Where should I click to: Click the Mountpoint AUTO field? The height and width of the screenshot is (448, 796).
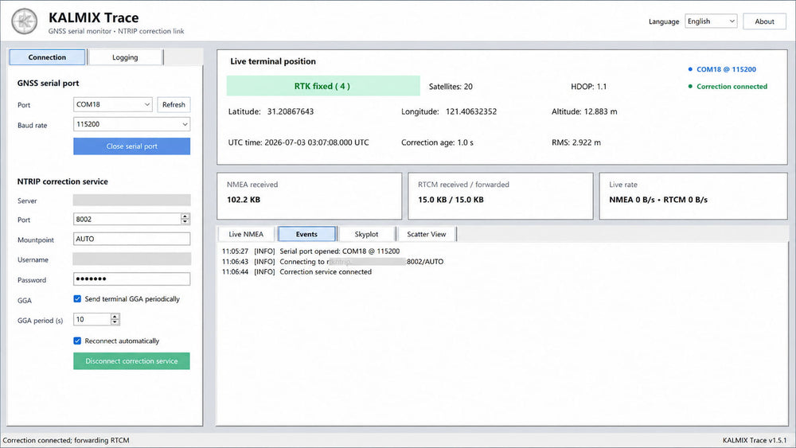[x=132, y=239]
